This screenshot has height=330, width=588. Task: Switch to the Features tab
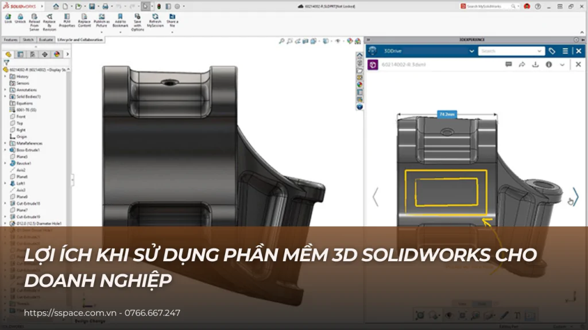tap(10, 40)
